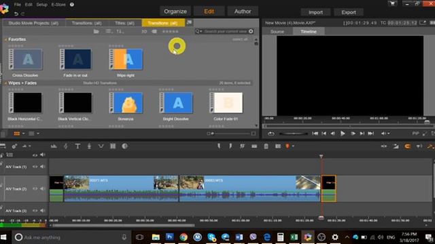
Task: Delete selected clip with trash icon
Action: click(266, 146)
